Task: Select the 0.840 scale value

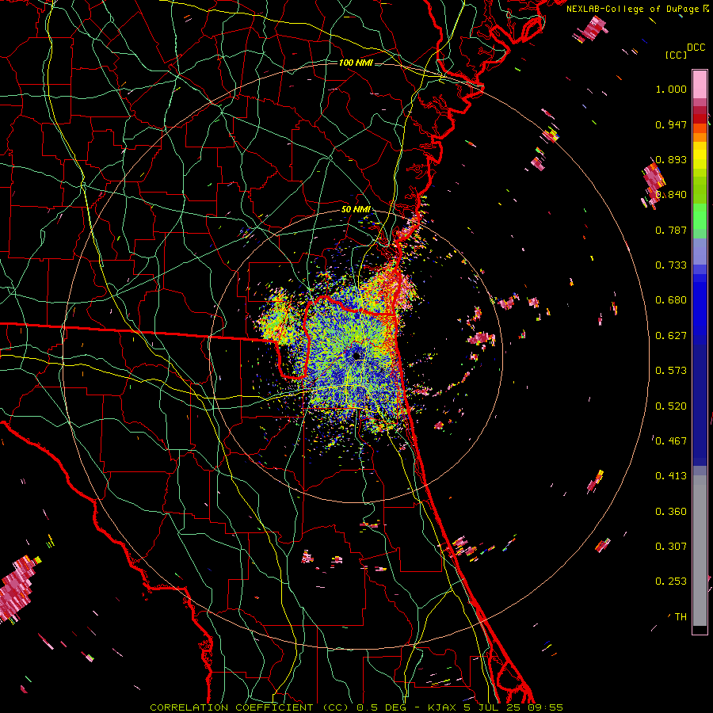Action: pyautogui.click(x=671, y=195)
